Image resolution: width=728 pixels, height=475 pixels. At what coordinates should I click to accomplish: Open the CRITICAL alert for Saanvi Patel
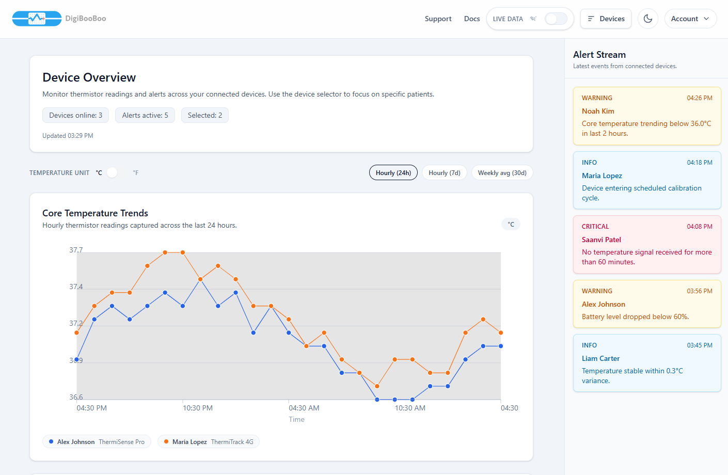point(647,244)
